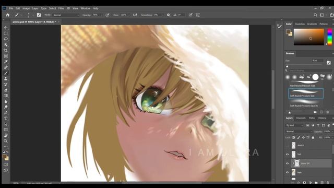Open the Filter menu
Image resolution: width=334 pixels, height=188 pixels.
click(61, 8)
